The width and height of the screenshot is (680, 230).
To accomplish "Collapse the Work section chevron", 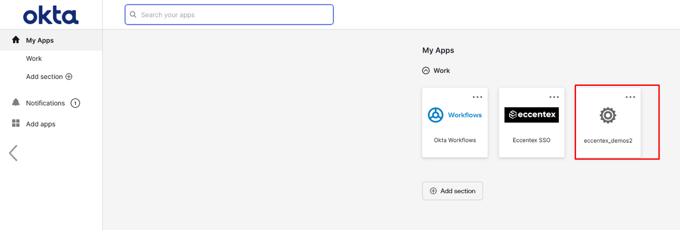I will click(x=426, y=70).
